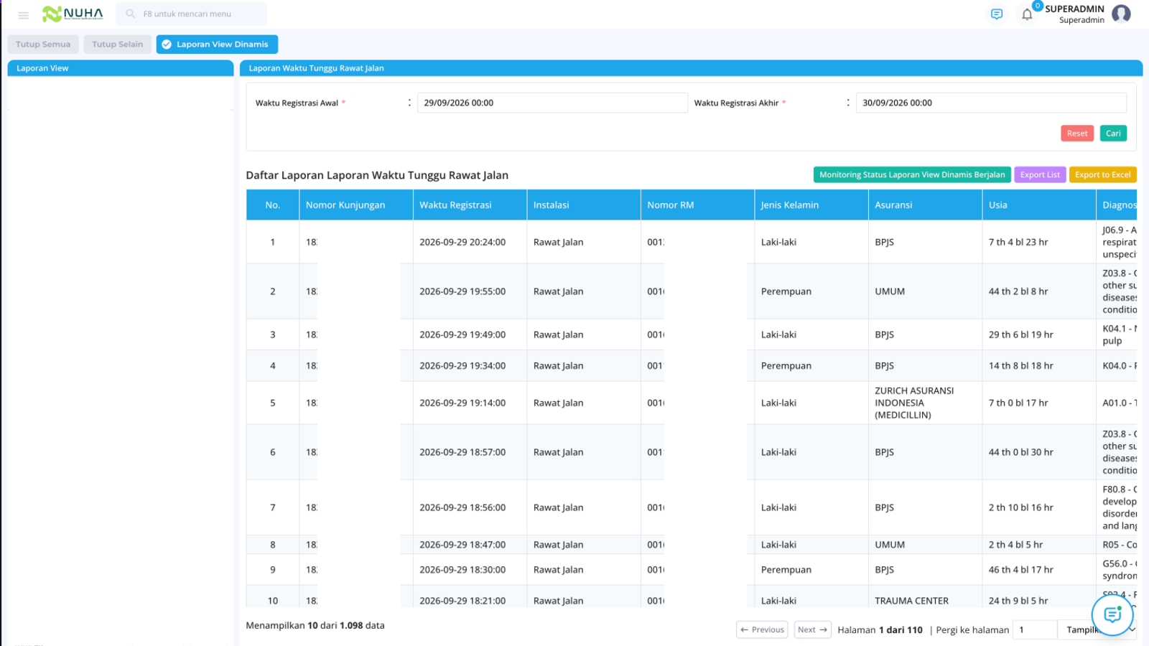Open the notifications bell
The width and height of the screenshot is (1149, 646).
pos(1027,14)
